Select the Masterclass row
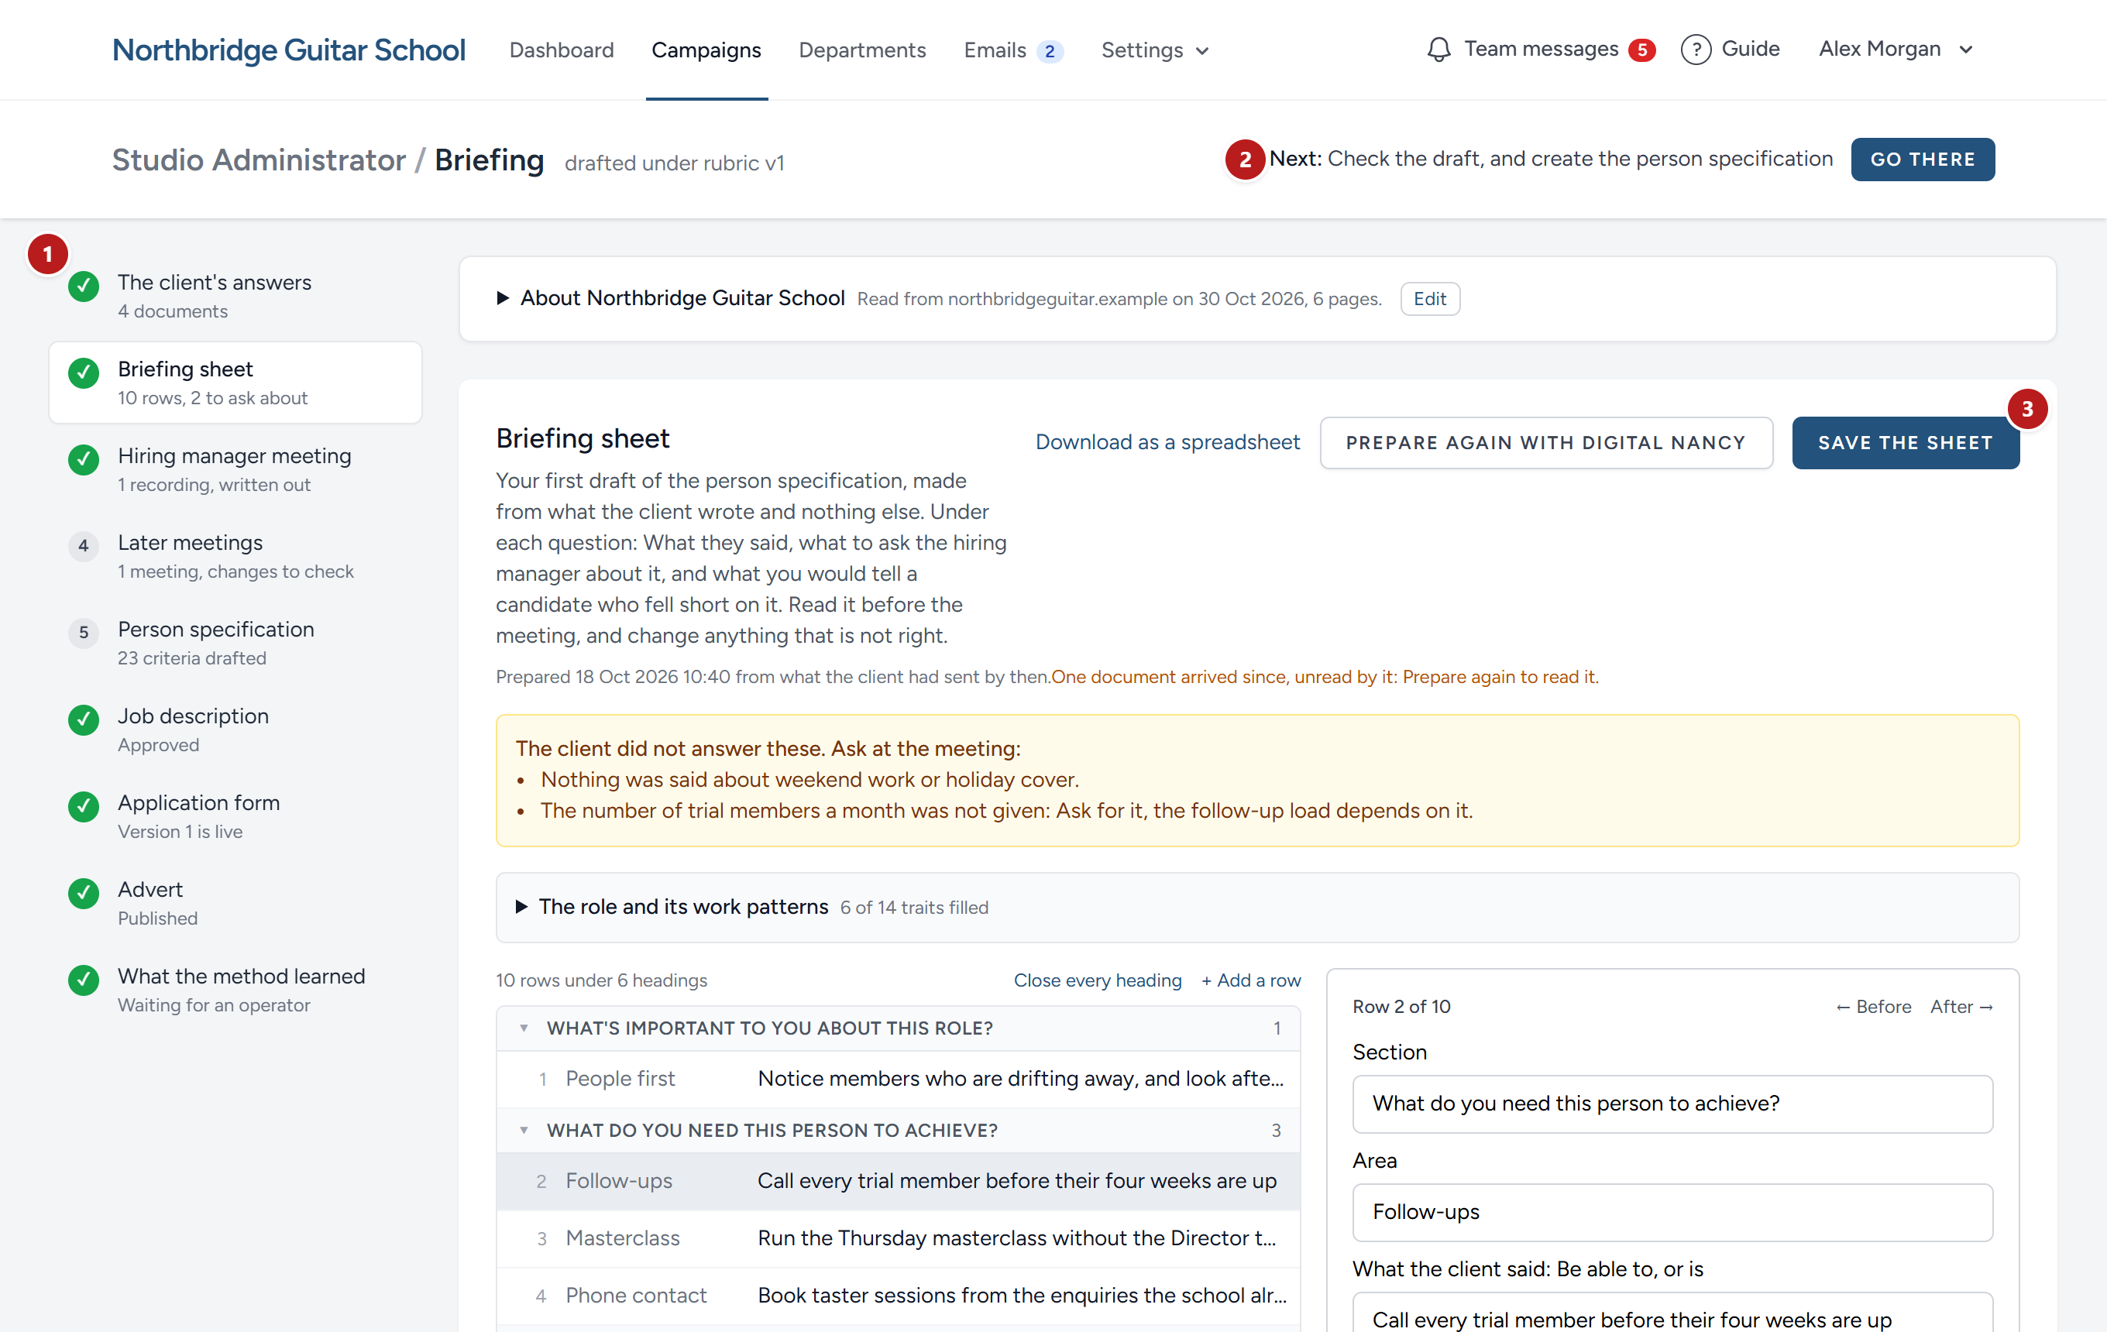The width and height of the screenshot is (2107, 1332). tap(898, 1238)
